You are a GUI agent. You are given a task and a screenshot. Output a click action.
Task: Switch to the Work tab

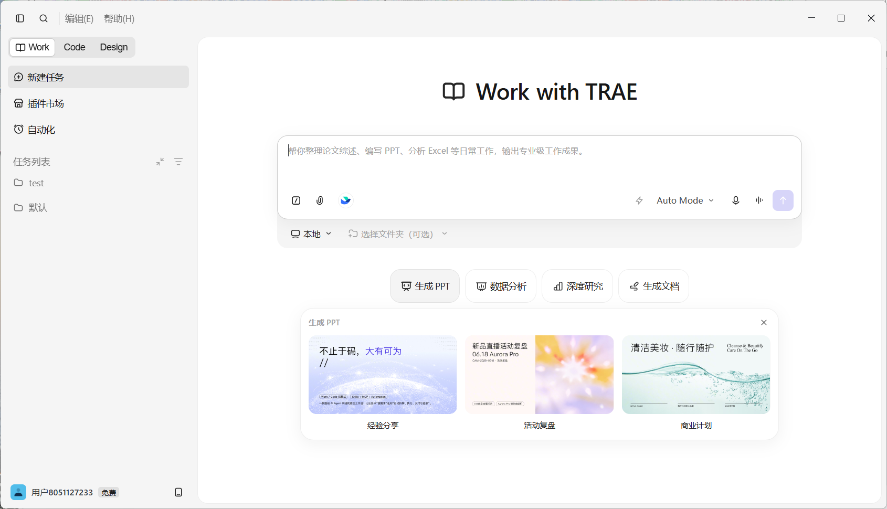33,47
